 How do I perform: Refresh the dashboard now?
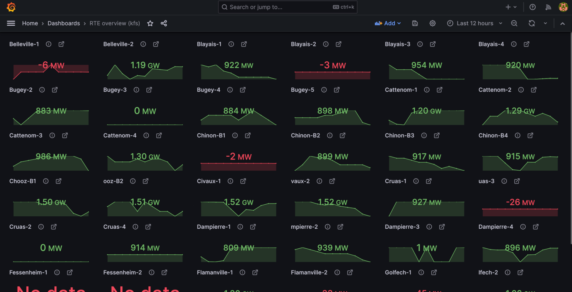(x=532, y=23)
